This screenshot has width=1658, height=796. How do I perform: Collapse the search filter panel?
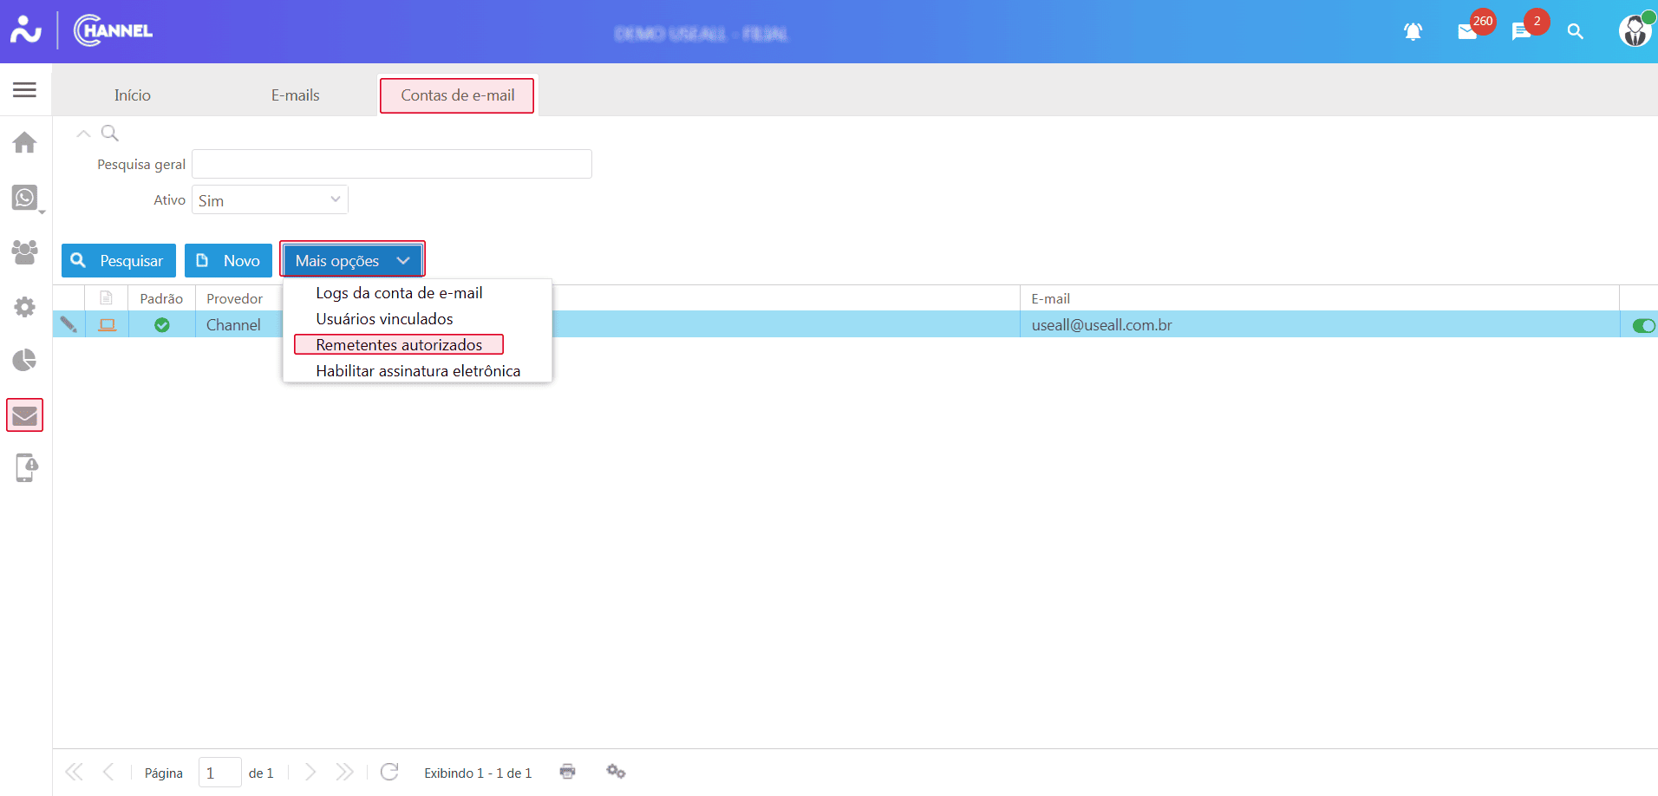[x=83, y=134]
